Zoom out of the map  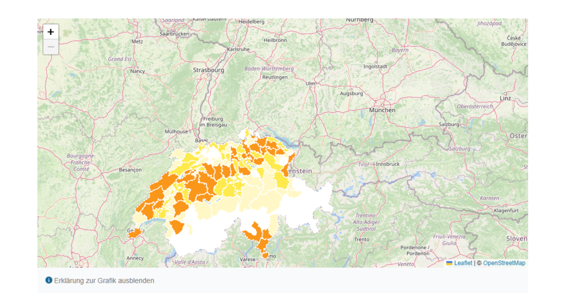point(51,47)
